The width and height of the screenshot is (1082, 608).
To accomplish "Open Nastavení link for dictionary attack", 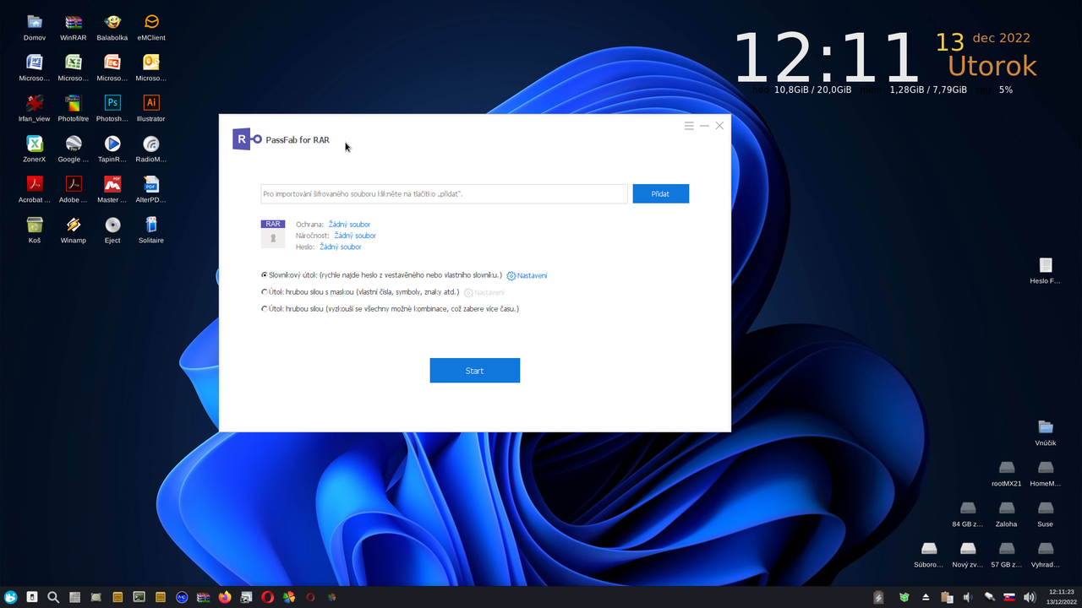I will coord(527,275).
